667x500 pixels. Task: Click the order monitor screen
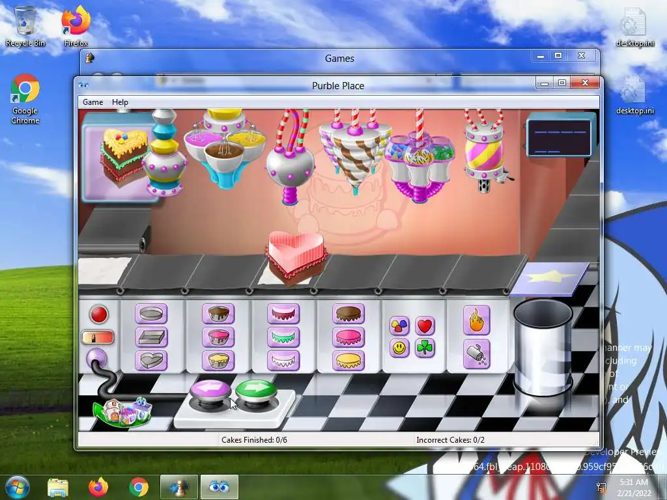click(x=559, y=138)
